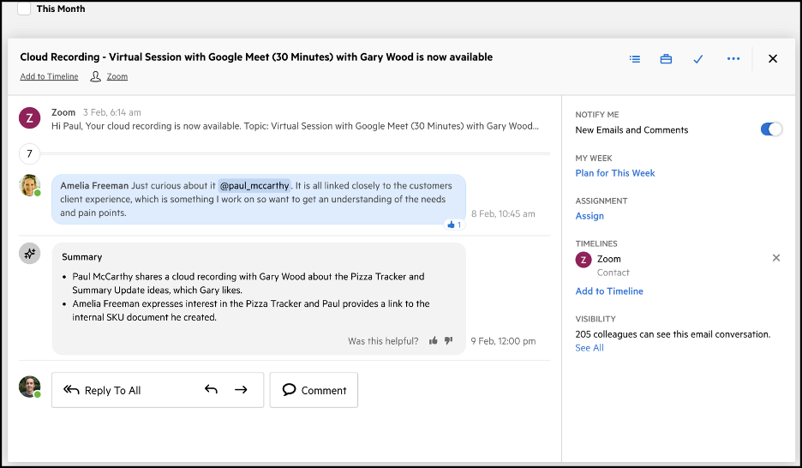Click the thumbs-up reaction count badge
The height and width of the screenshot is (468, 802).
click(454, 225)
